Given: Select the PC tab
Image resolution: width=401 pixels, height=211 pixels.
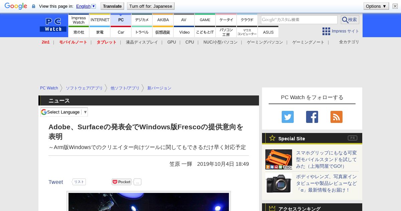Looking at the screenshot, I should point(121,20).
